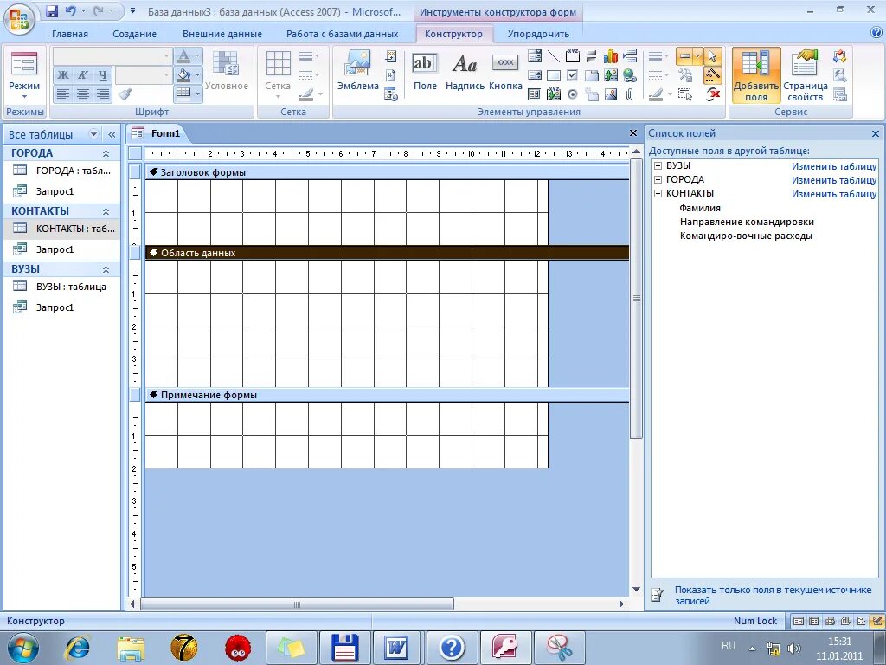Open the special effect dropdown arrow

pos(698,56)
